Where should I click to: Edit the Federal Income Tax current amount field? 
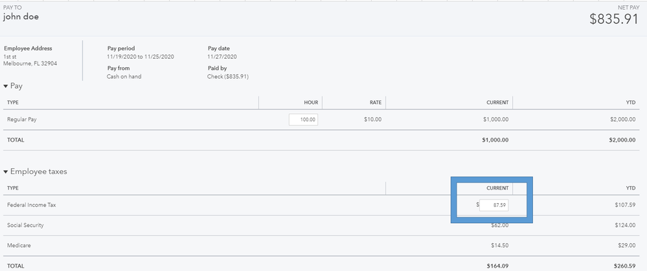tap(494, 205)
